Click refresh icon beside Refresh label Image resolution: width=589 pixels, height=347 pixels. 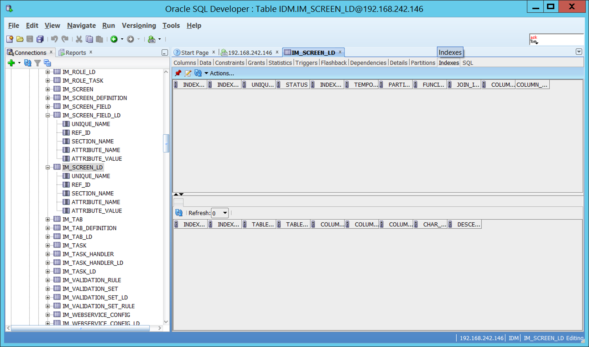coord(179,213)
